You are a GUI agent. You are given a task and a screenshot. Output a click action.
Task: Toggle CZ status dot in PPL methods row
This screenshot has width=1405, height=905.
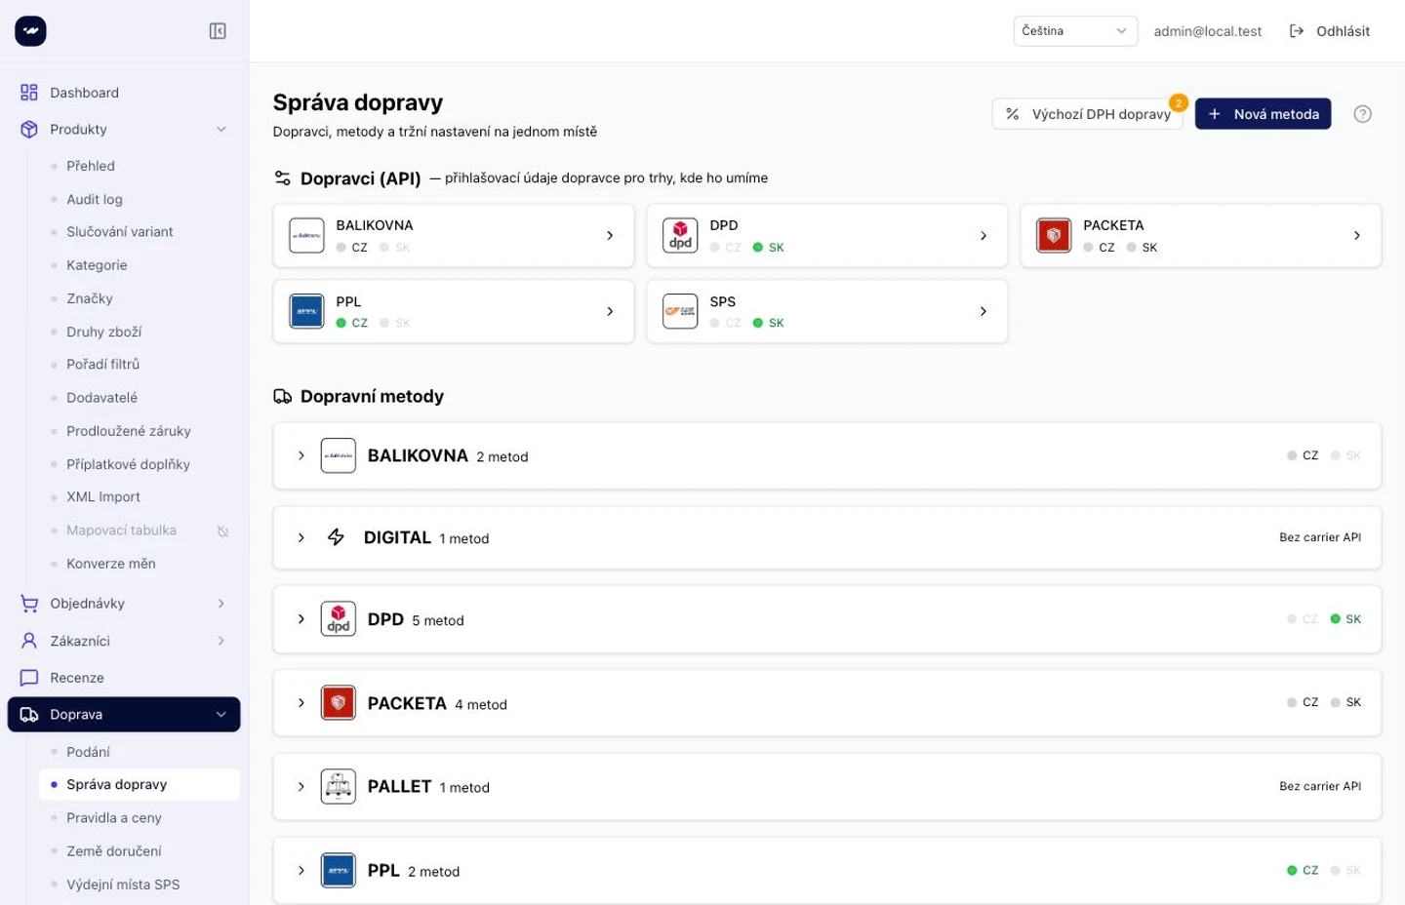1292,870
